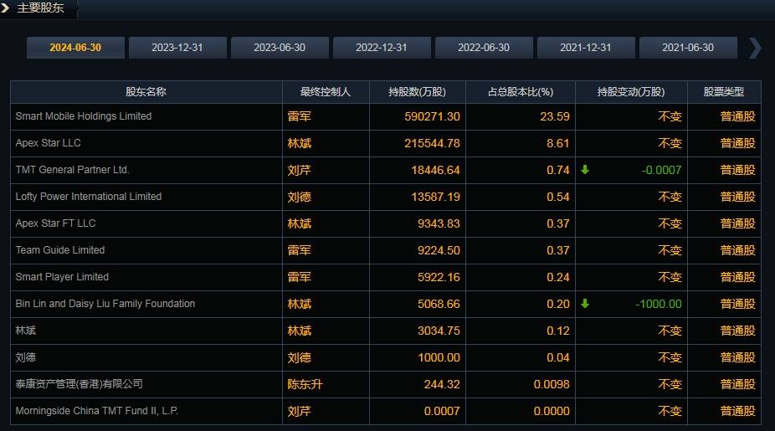This screenshot has width=775, height=431.
Task: Click the 股东名称 column header
Action: (146, 92)
